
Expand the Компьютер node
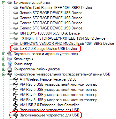(4, 64)
